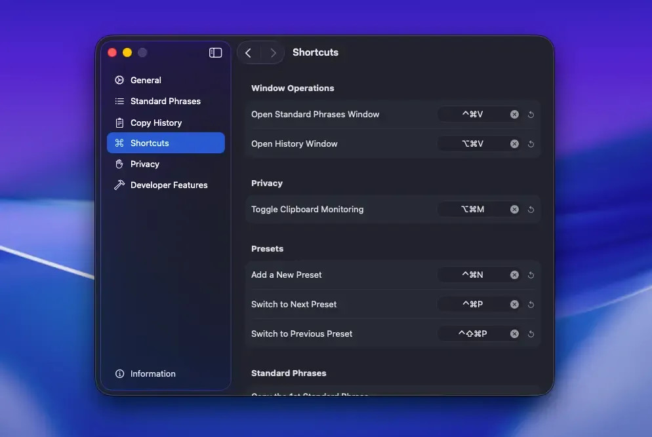
Task: Click the Open Standard Phrases Window label
Action: pos(315,114)
